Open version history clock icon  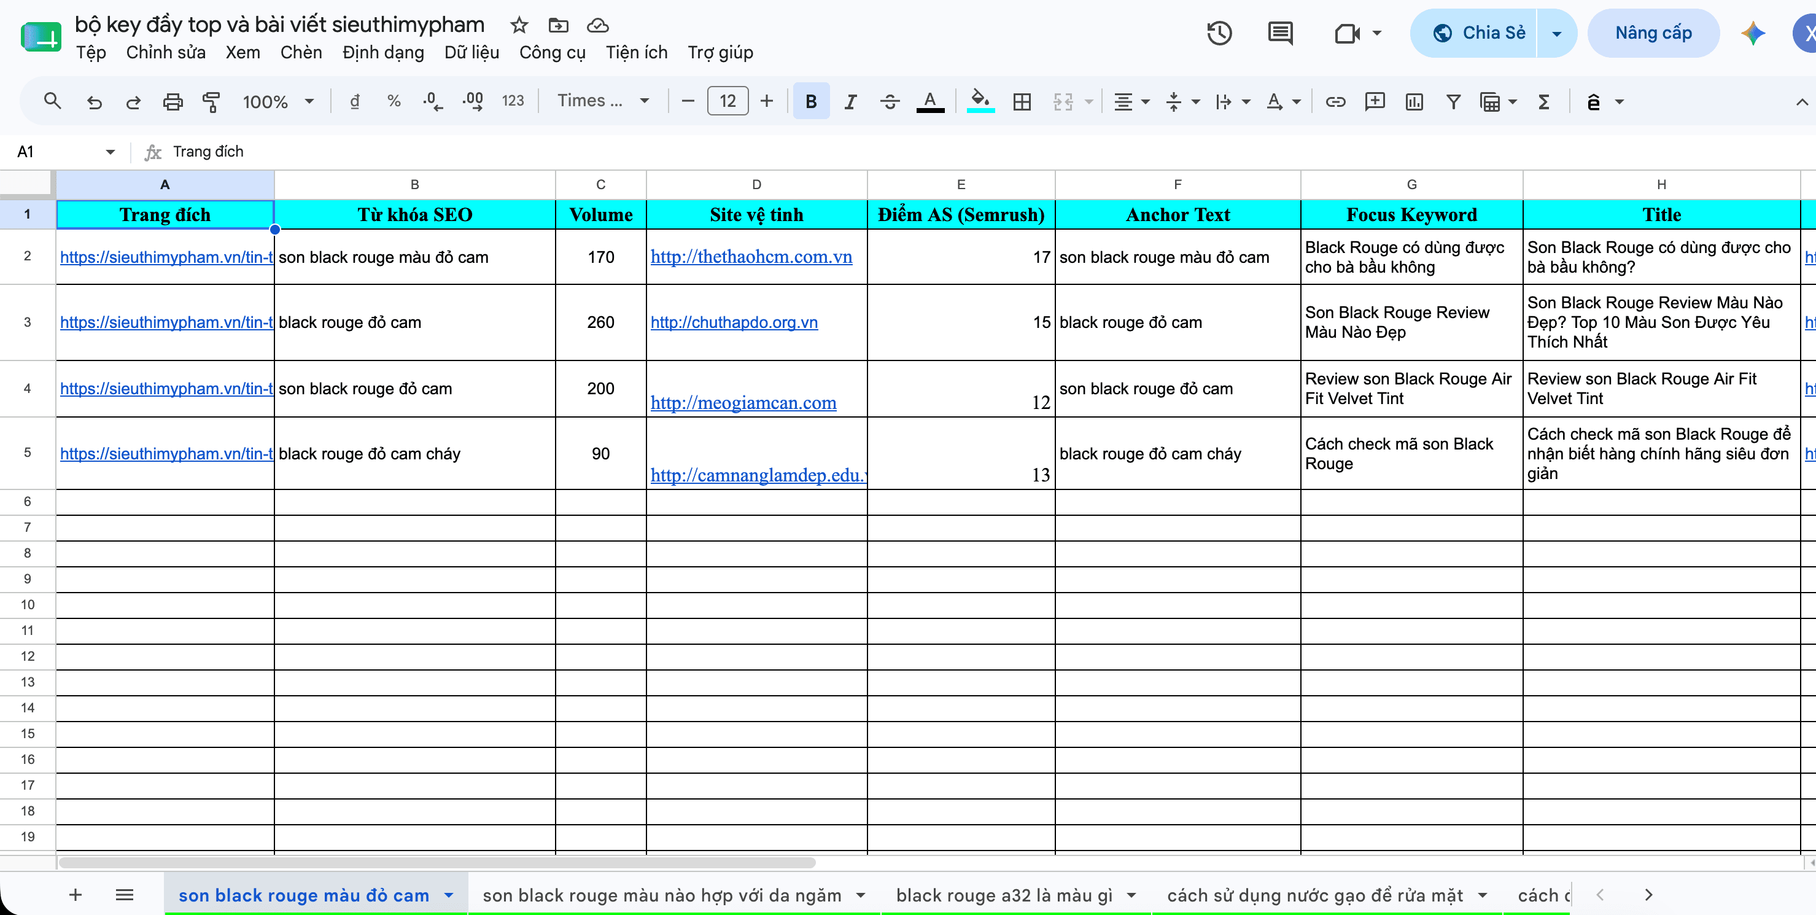point(1219,33)
